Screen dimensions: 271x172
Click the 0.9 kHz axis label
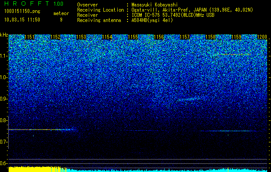(x=3, y=99)
